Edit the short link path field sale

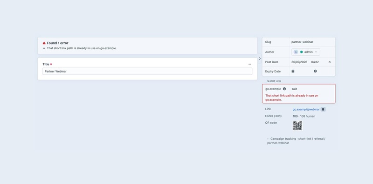coord(312,89)
